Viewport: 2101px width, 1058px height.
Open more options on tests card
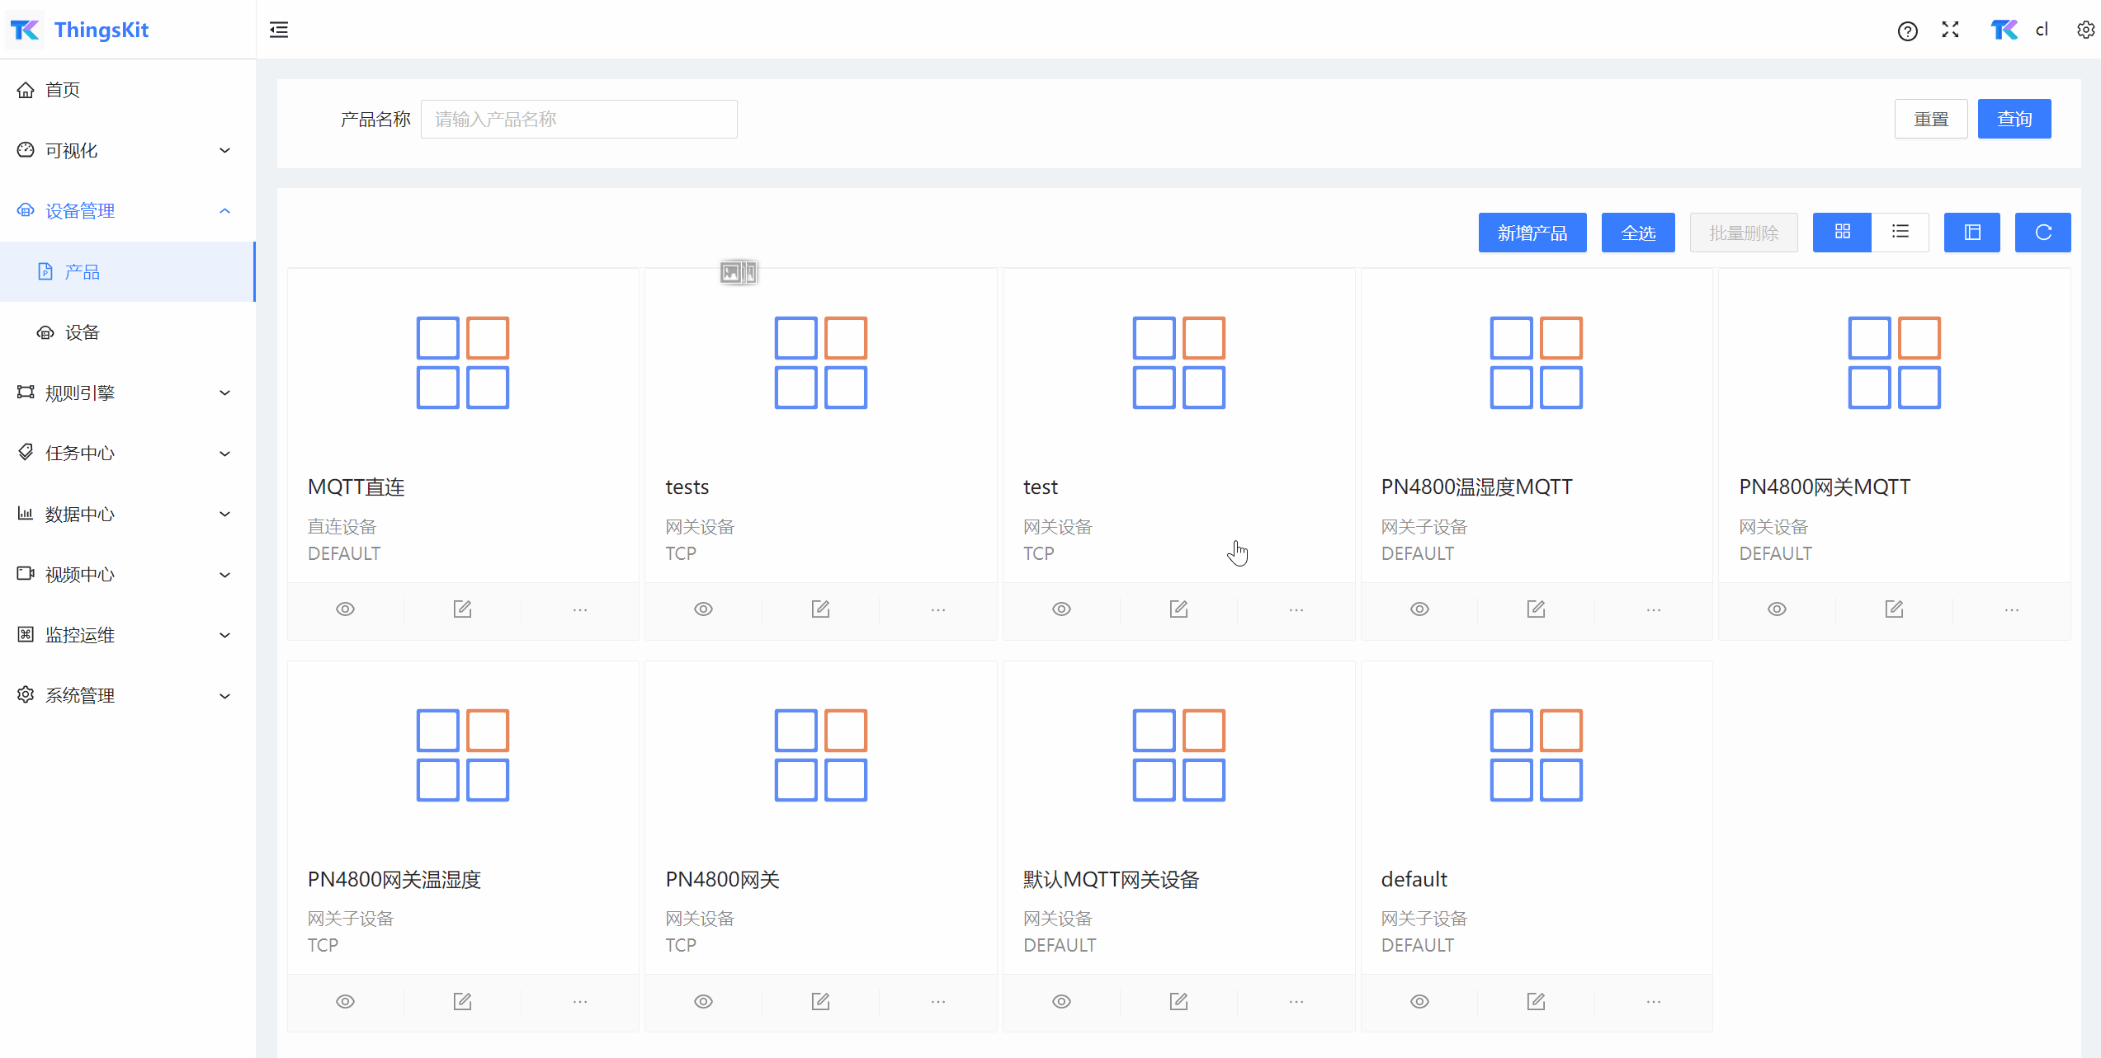pos(938,609)
